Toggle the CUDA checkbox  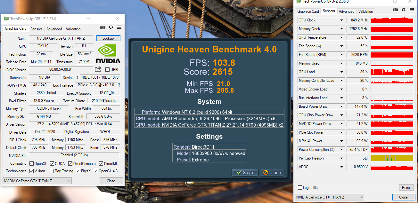coord(52,163)
